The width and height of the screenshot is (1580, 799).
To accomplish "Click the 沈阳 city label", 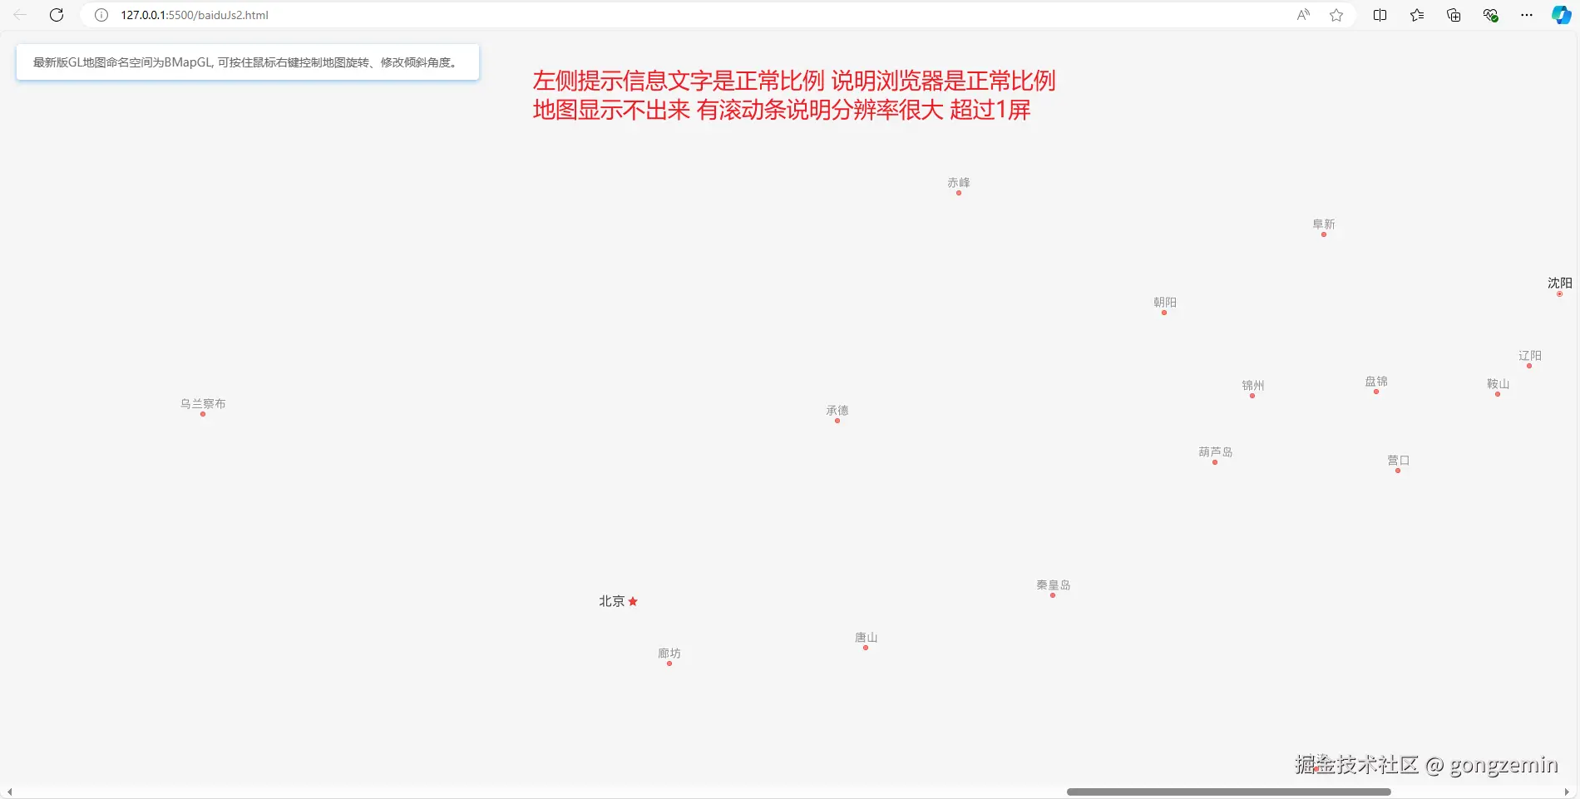I will point(1560,284).
